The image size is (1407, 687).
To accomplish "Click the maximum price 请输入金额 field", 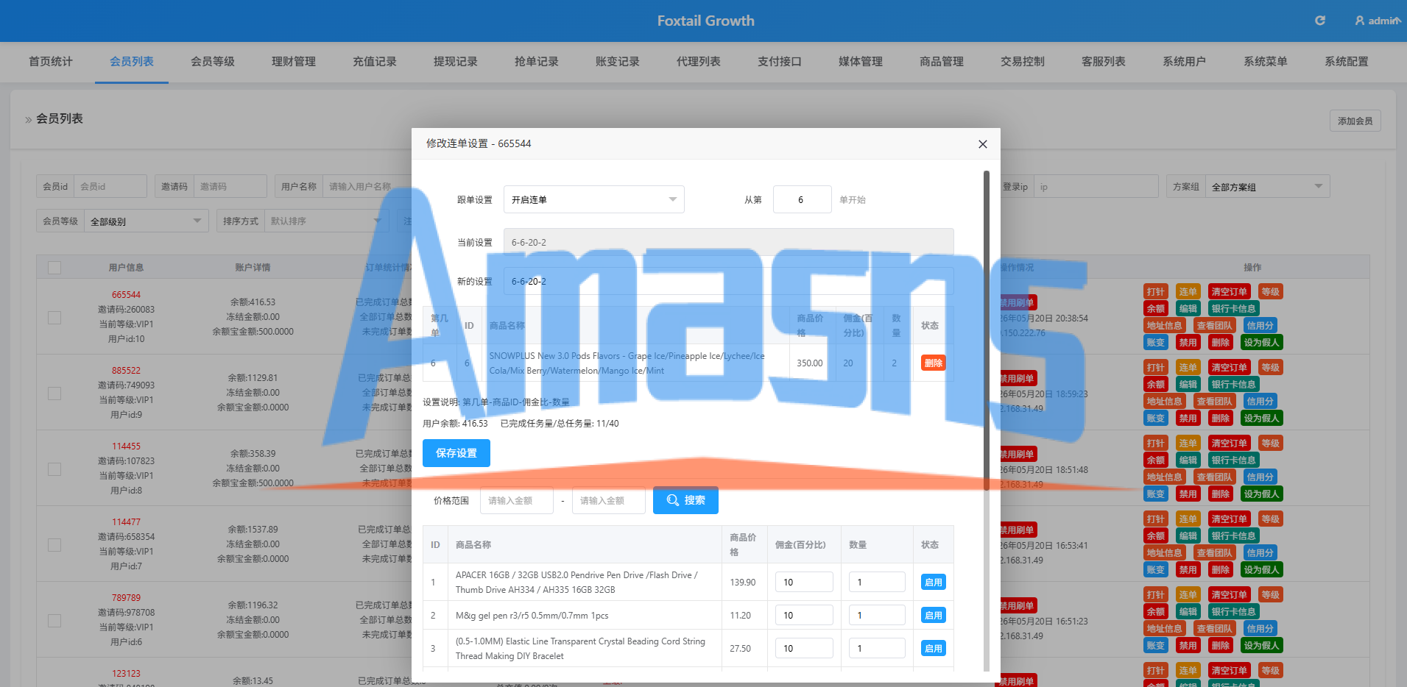I will click(608, 501).
